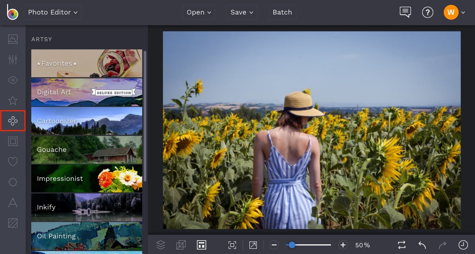This screenshot has width=475, height=254.
Task: Open the Photo Editor switcher menu
Action: click(52, 12)
